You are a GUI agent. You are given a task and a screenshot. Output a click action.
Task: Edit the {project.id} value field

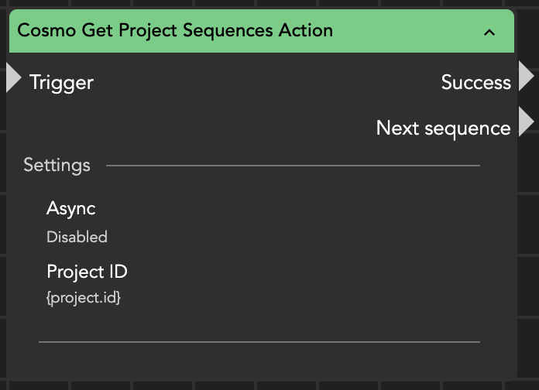[84, 298]
